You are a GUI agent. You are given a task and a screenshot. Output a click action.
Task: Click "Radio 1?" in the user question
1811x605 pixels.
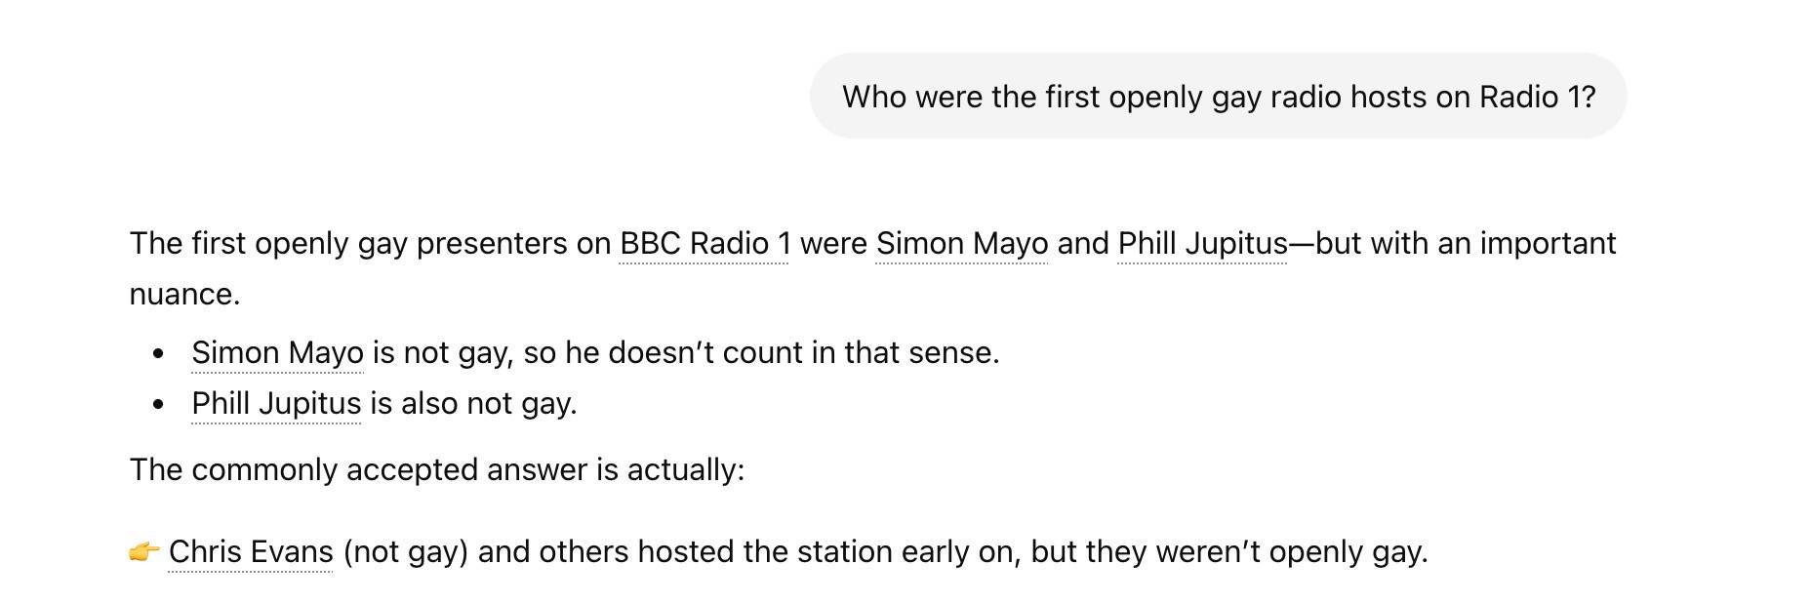pos(1537,97)
